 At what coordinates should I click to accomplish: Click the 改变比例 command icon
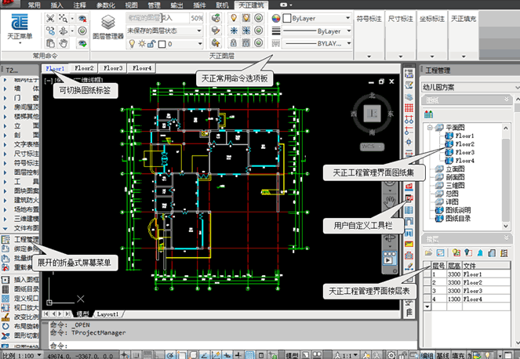coord(5,317)
